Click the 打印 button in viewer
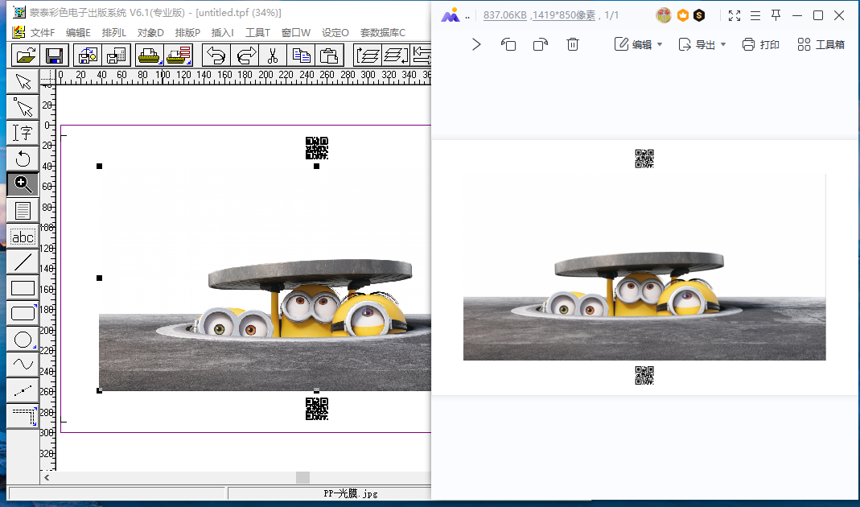 761,44
